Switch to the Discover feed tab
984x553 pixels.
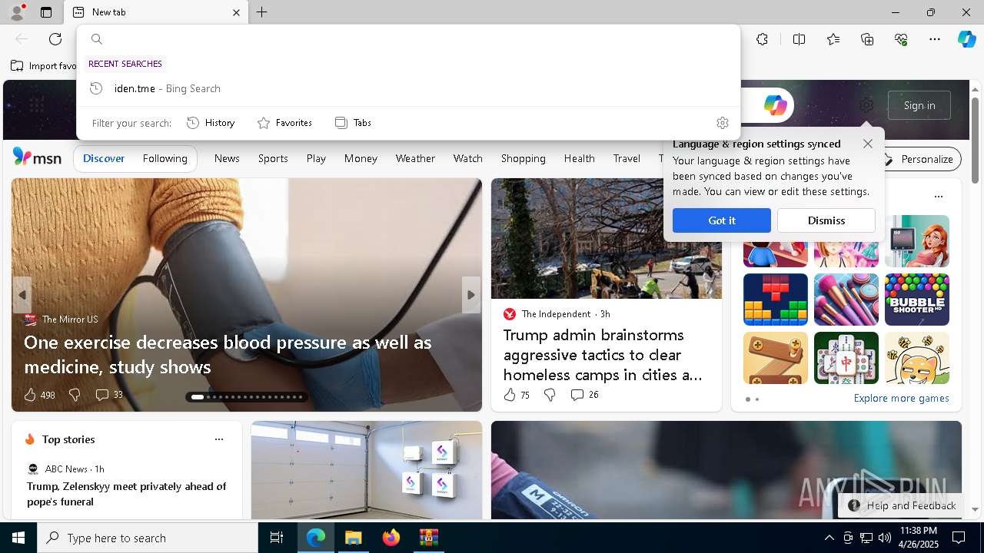pos(104,158)
